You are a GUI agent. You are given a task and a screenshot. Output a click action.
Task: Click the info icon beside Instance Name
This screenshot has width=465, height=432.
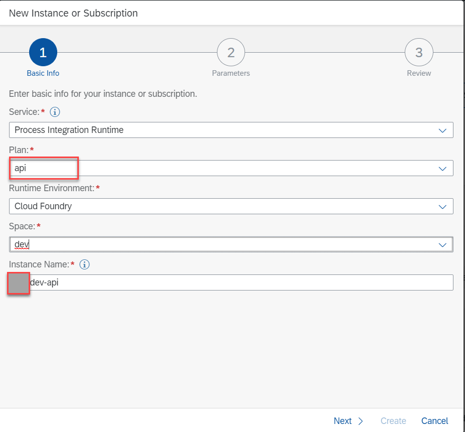[84, 264]
